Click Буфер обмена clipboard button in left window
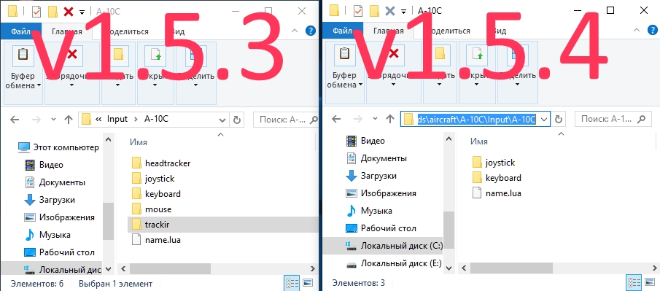Viewport: 660px width, 291px height. click(23, 72)
